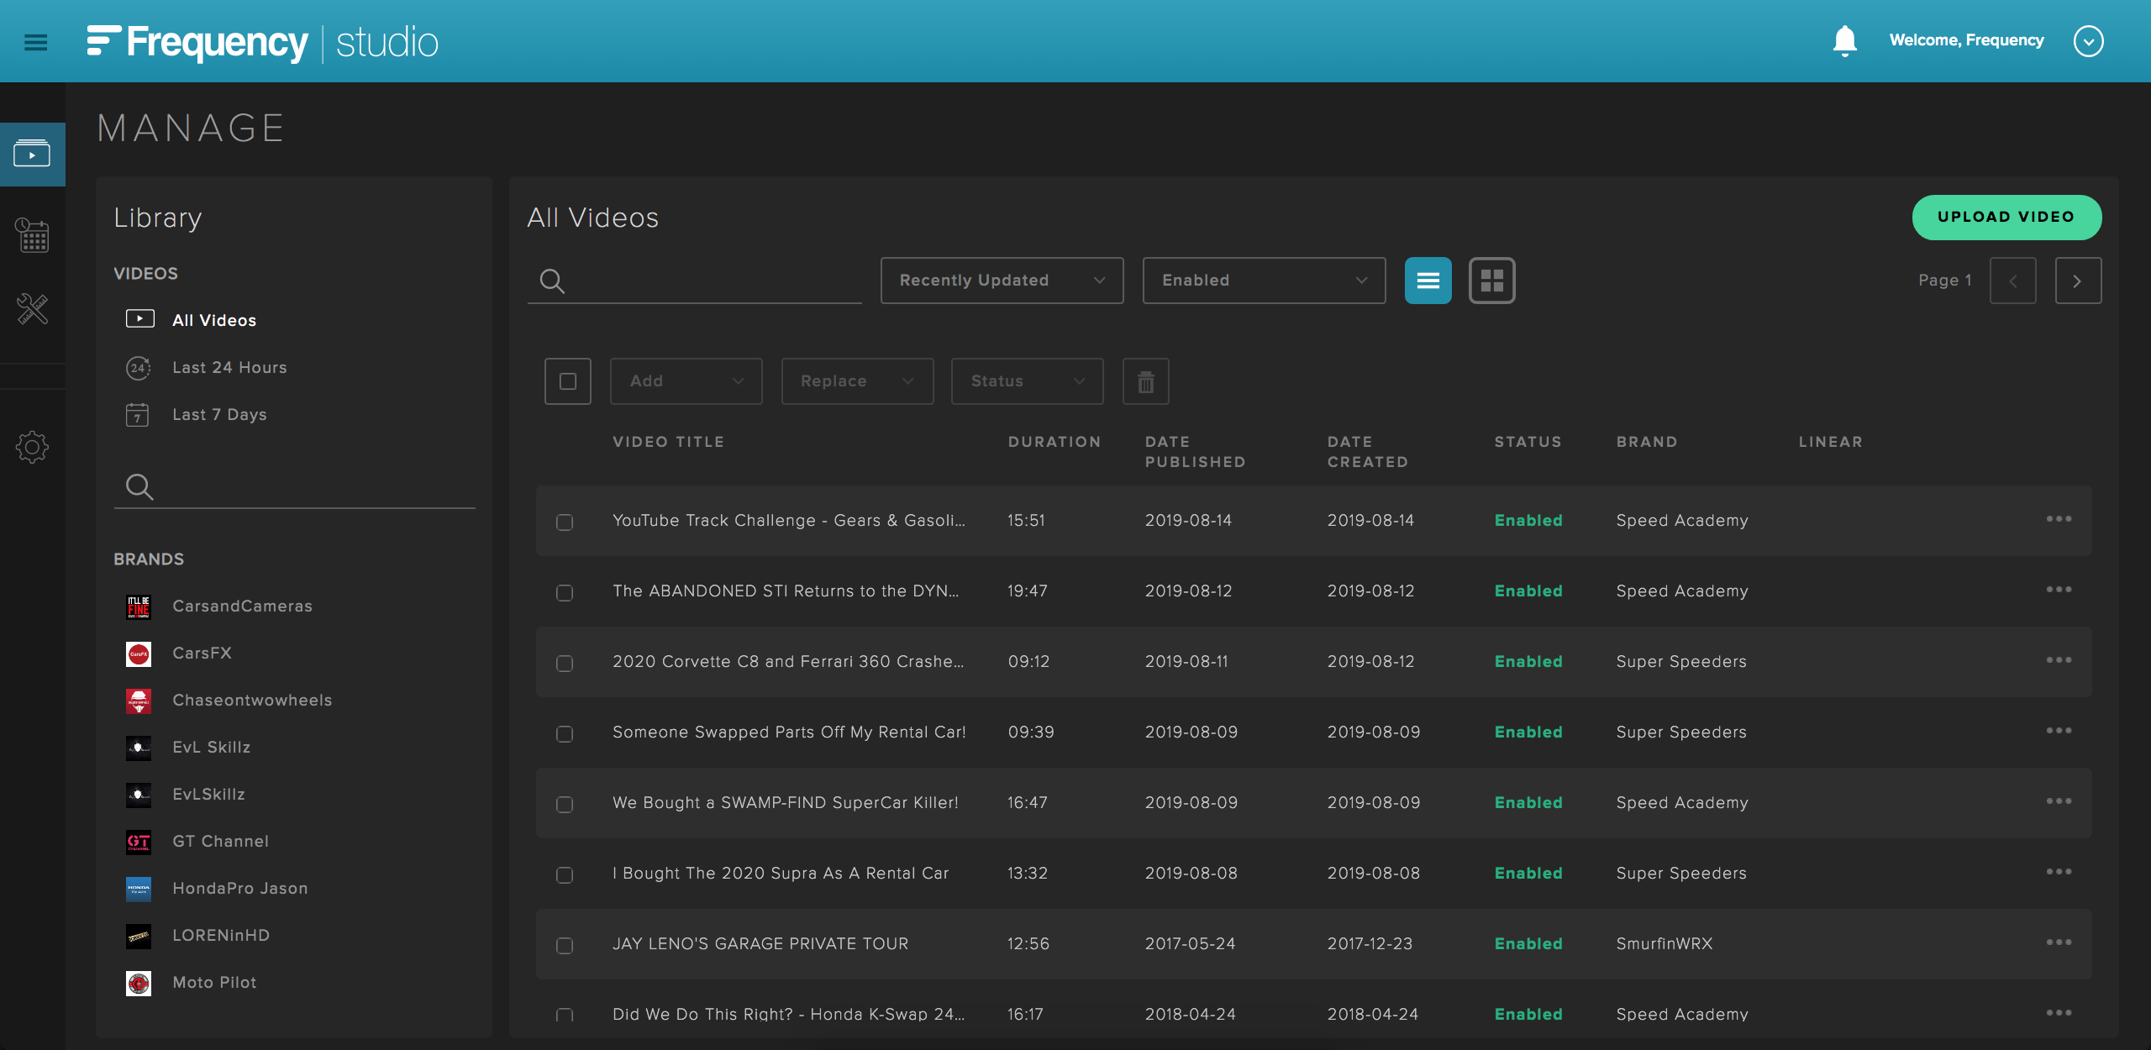This screenshot has width=2151, height=1050.
Task: Open options for Someone Swapped Parts row
Action: tap(2059, 731)
